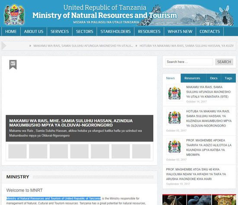Viewport: 238px width, 205px height.
Task: Click the MINISTRY section heading
Action: click(x=18, y=177)
